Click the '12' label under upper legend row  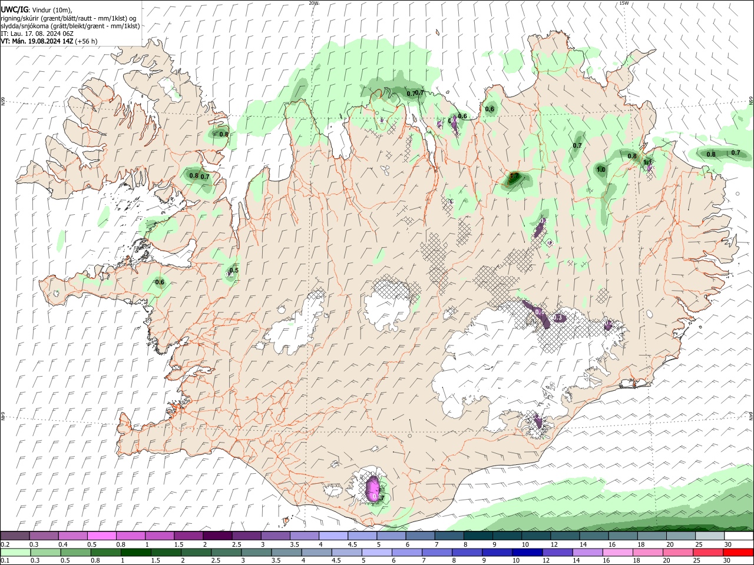tap(554, 544)
